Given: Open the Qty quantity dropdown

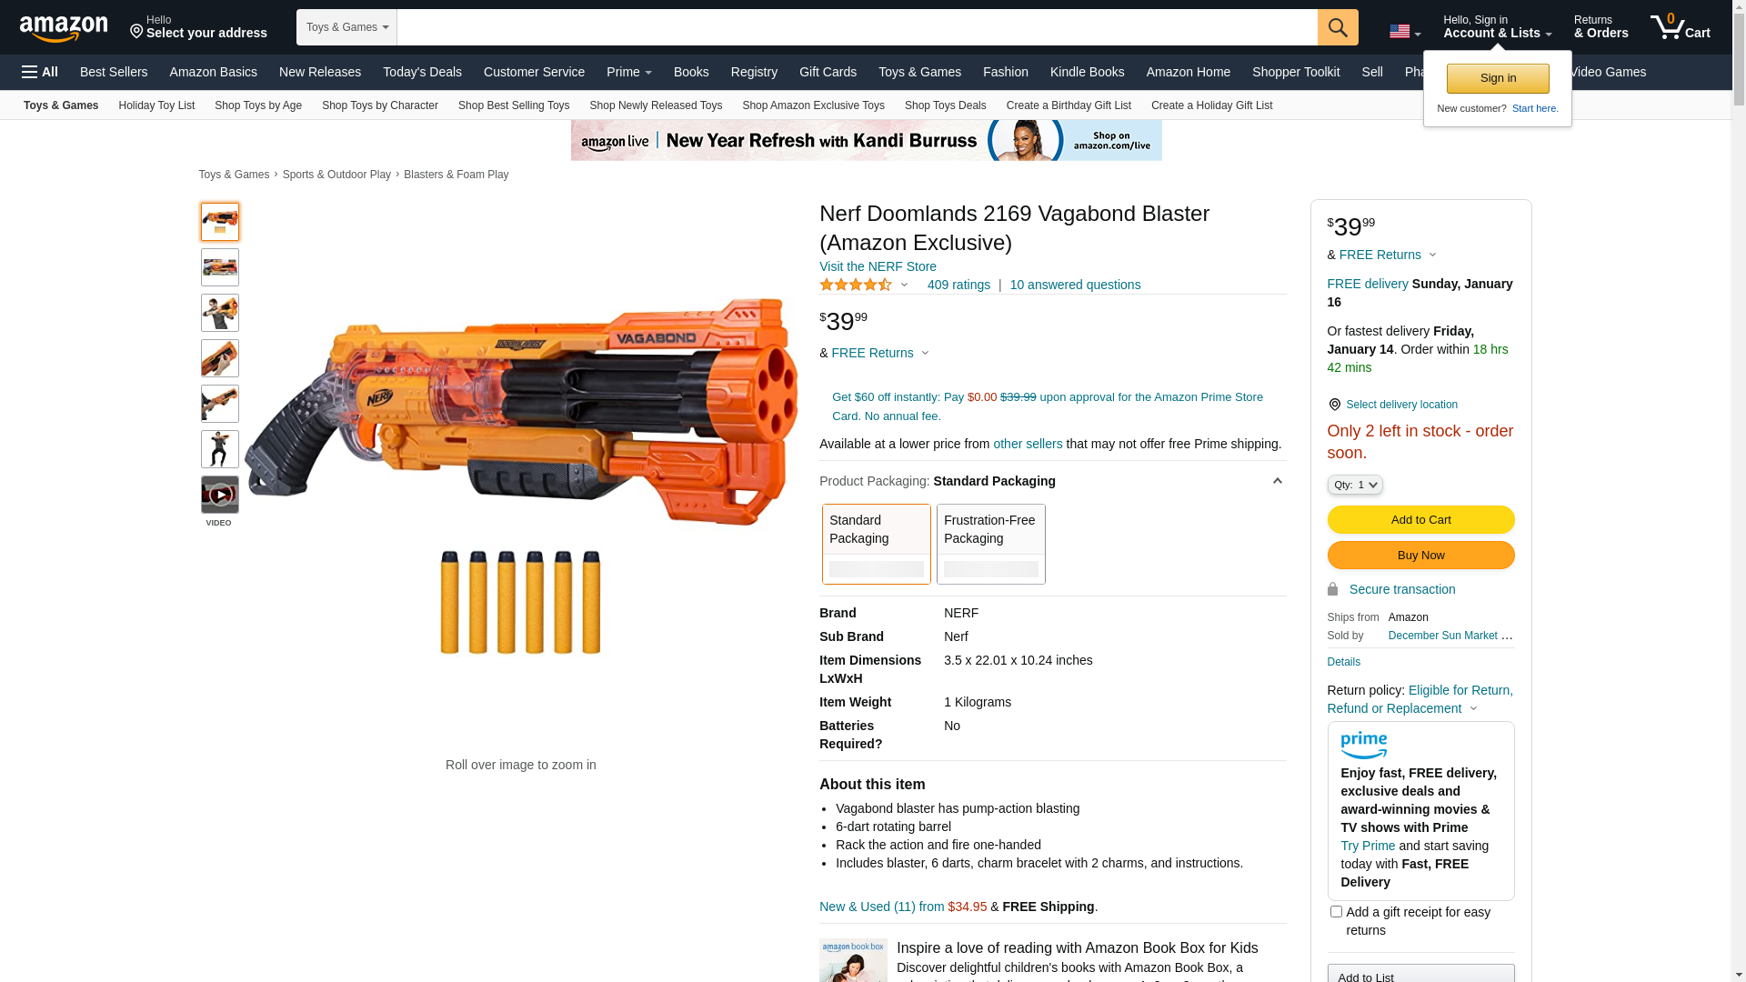Looking at the screenshot, I should coord(1355,485).
